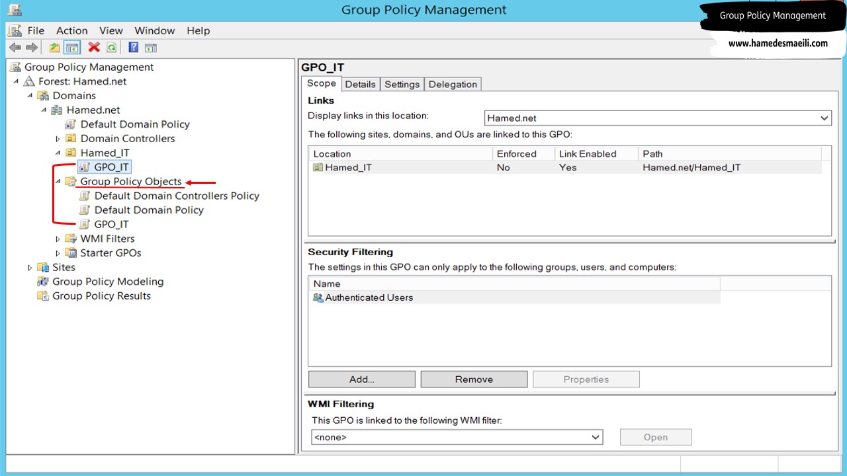The image size is (847, 476).
Task: Click the Hamed_IT icon in the Links table
Action: [318, 168]
